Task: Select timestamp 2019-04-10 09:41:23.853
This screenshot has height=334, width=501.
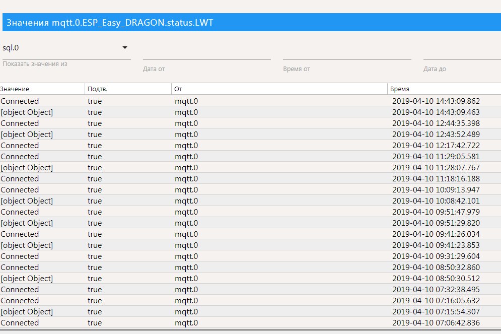Action: tap(436, 245)
